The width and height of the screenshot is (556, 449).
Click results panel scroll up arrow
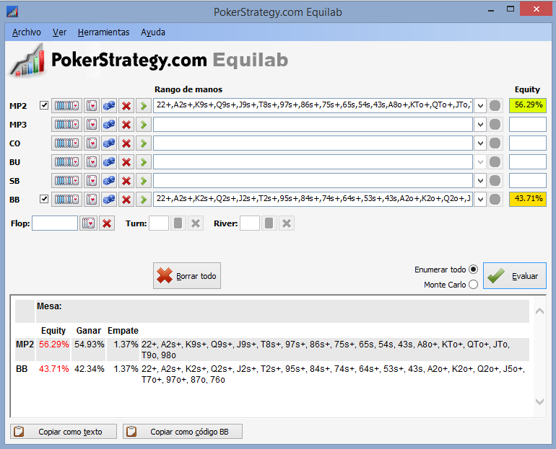[x=539, y=311]
